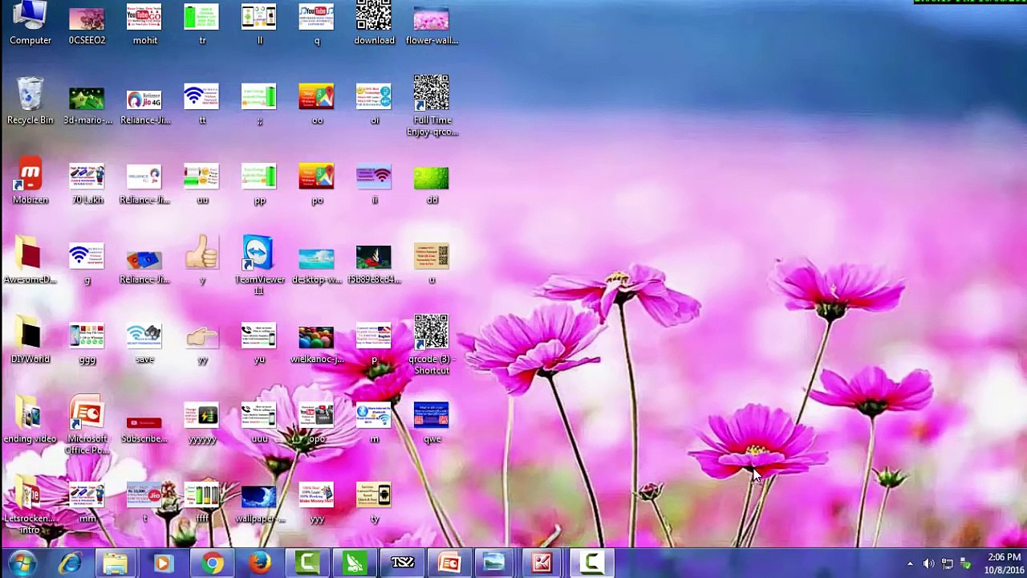
Task: Click Google Chrome in the taskbar
Action: point(213,564)
